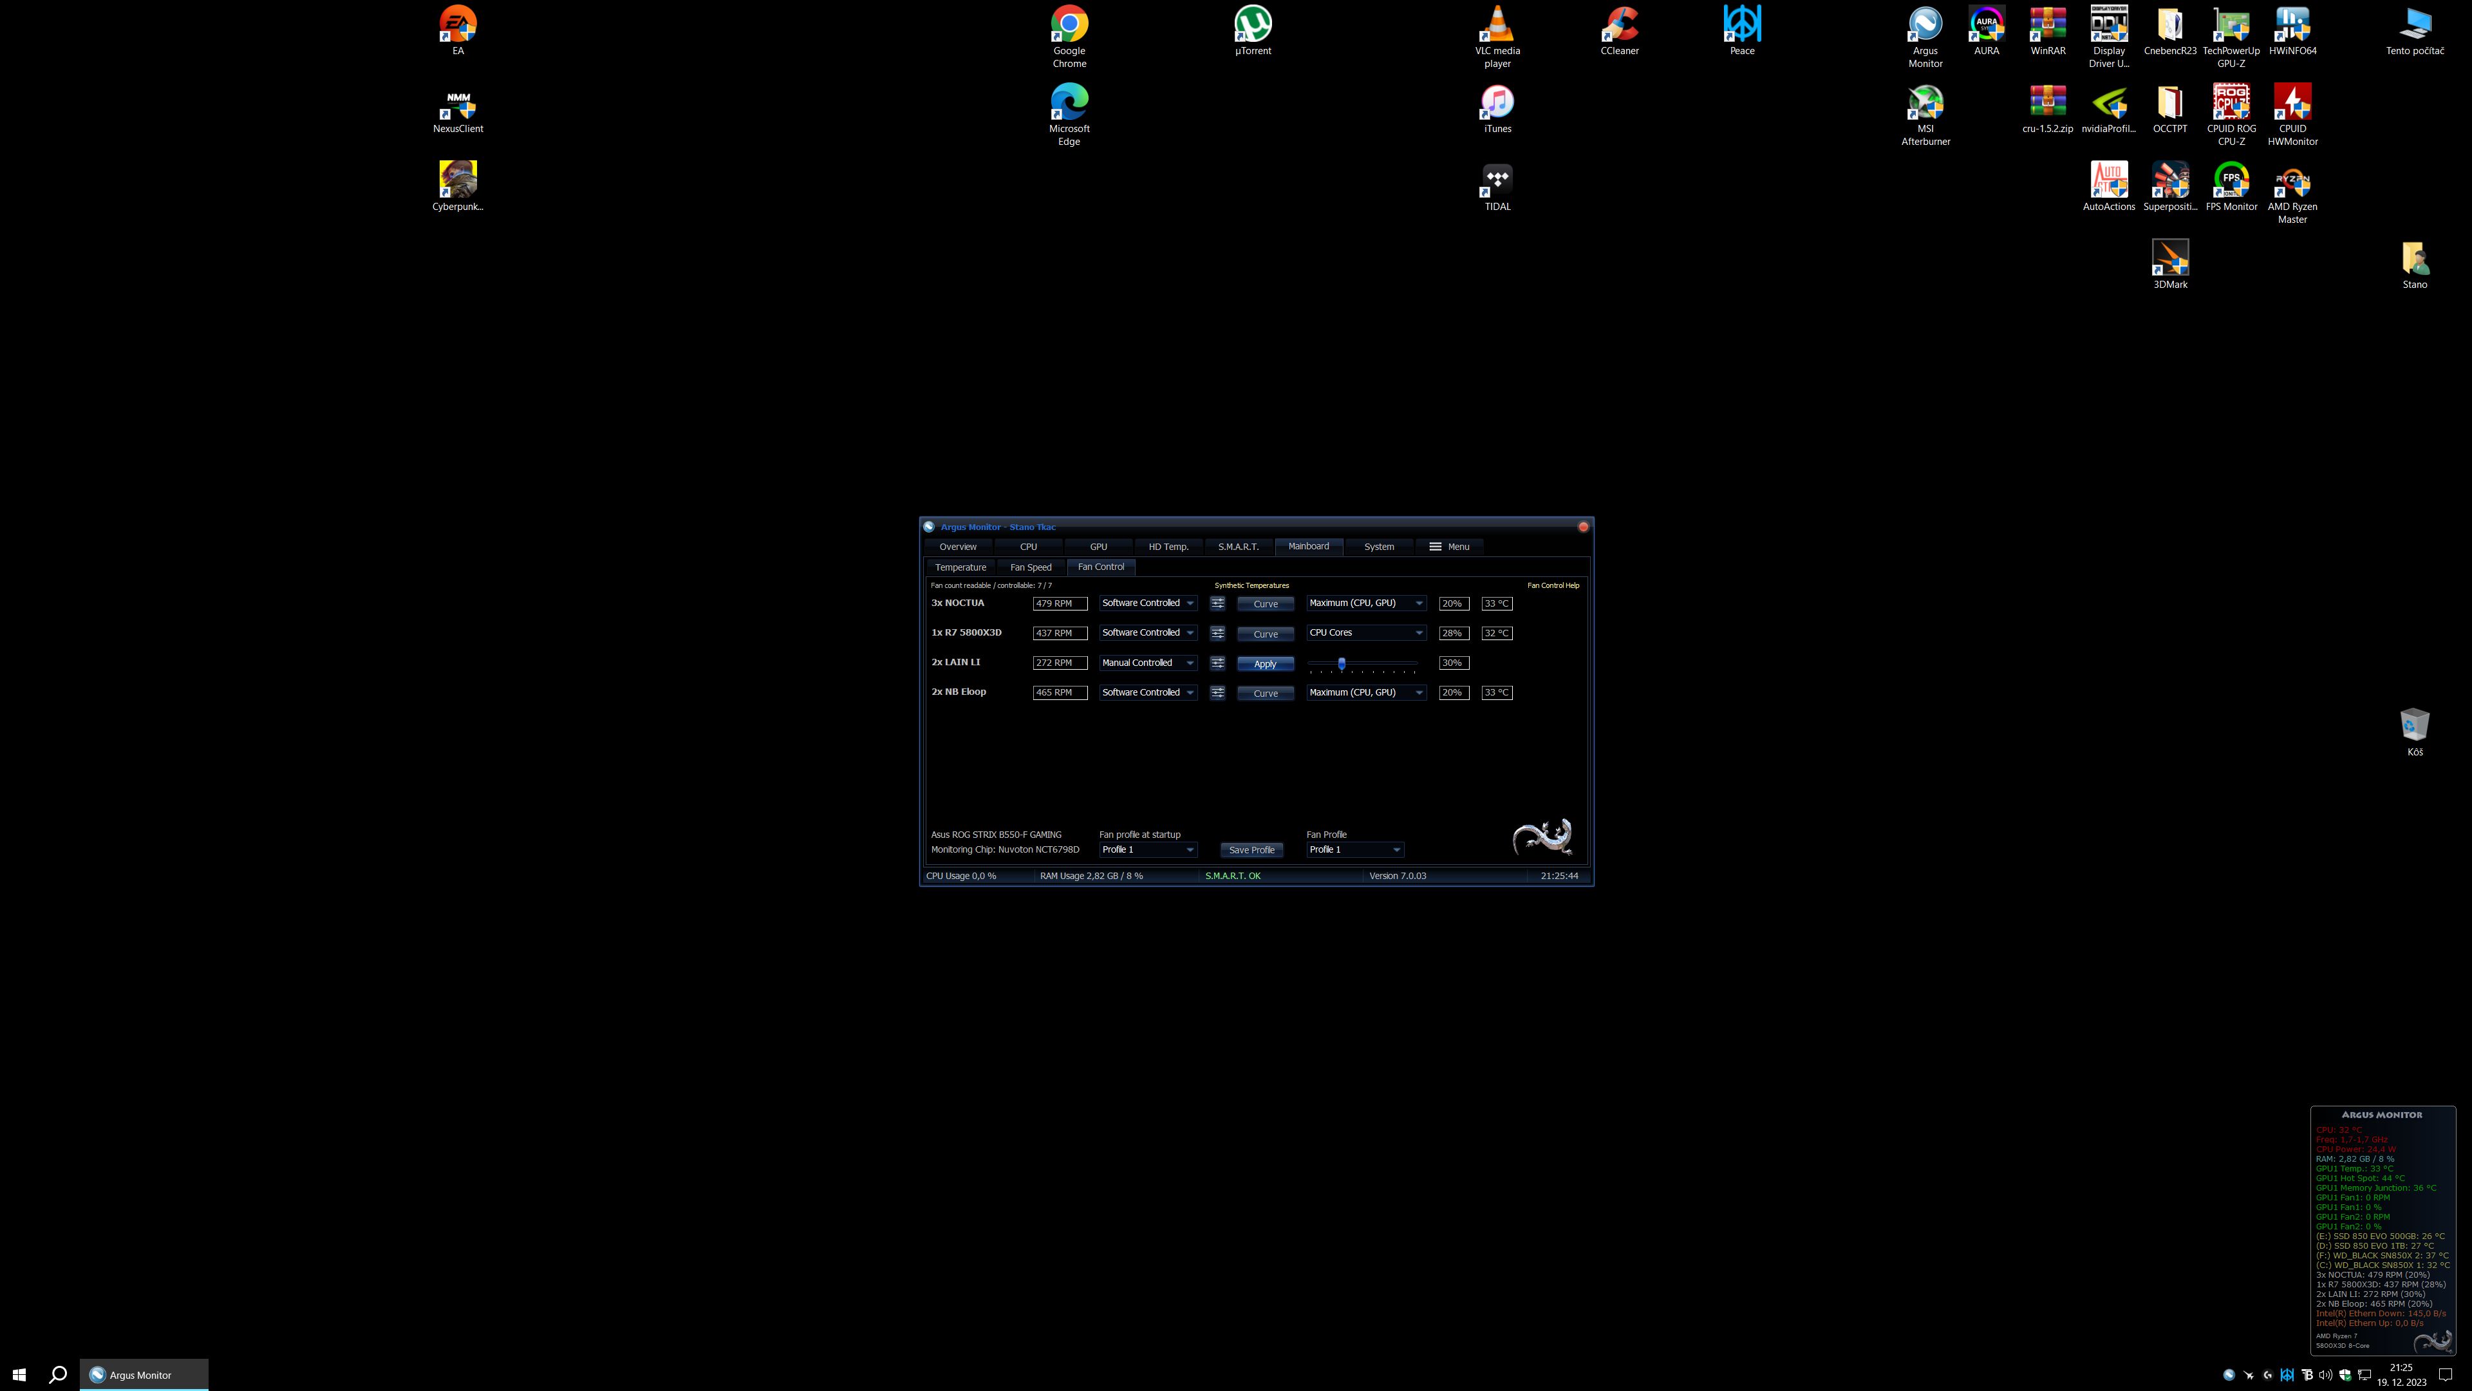Open fan settings icon for 2x LAIN LI
2472x1391 pixels.
[x=1217, y=663]
